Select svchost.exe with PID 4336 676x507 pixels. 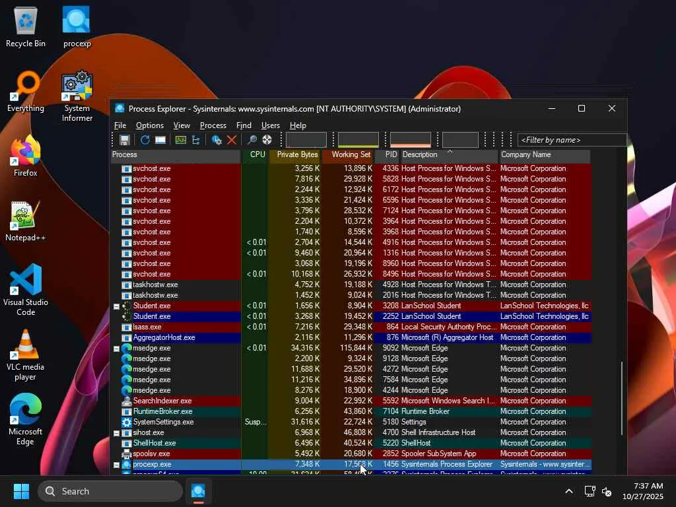click(351, 168)
